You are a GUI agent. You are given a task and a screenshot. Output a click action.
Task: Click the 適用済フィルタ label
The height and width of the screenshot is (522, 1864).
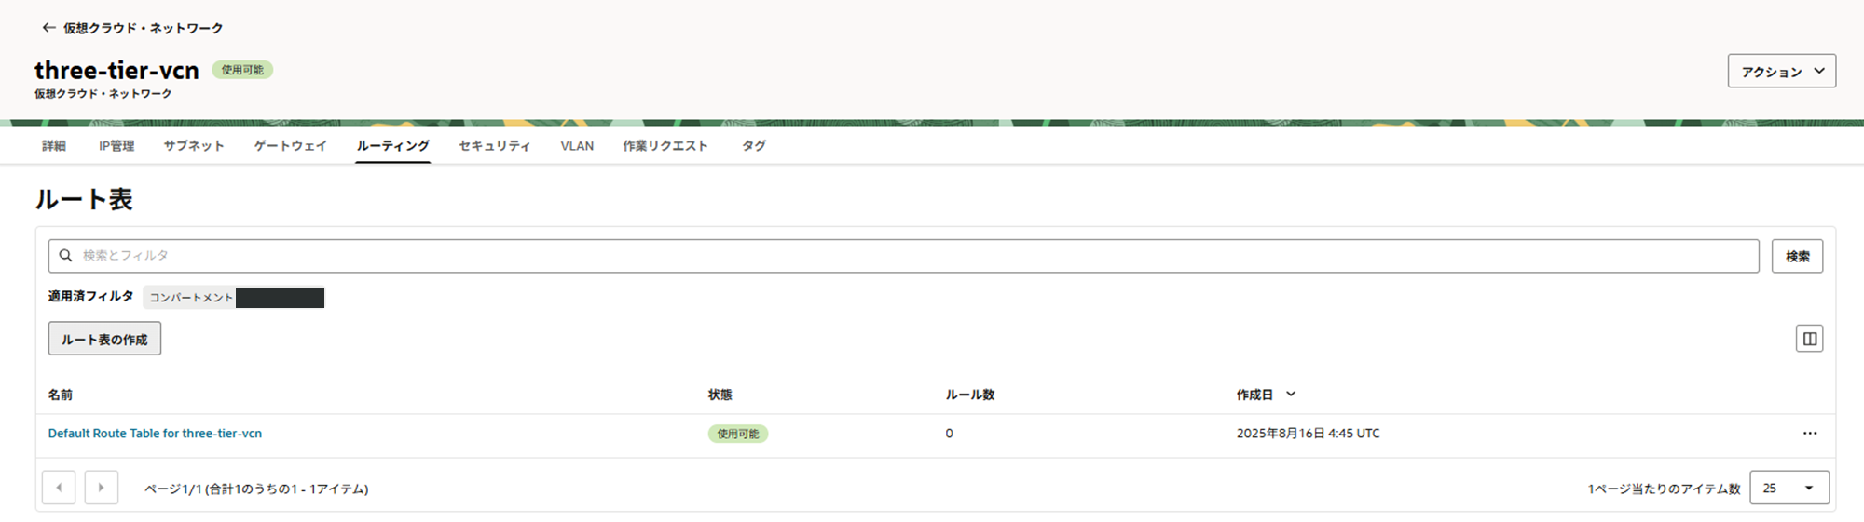click(91, 297)
